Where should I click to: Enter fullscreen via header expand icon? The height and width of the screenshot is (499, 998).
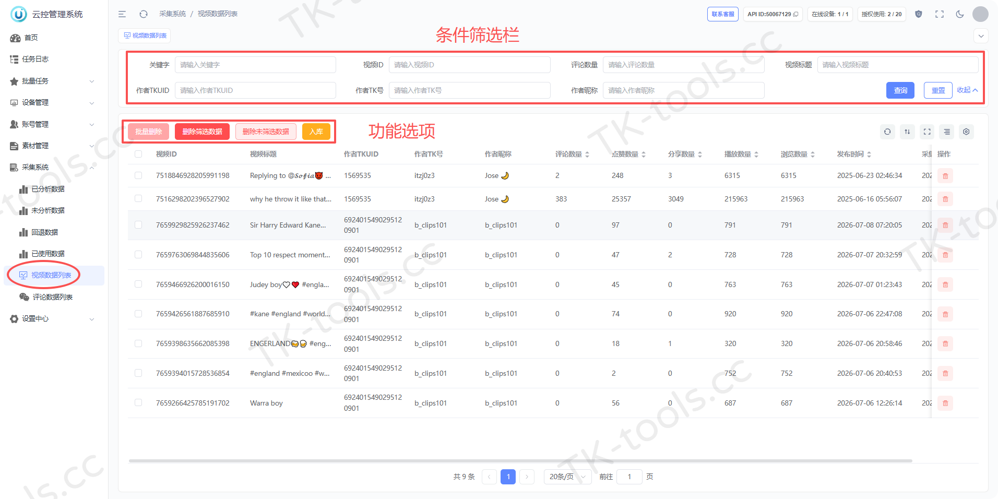coord(940,14)
